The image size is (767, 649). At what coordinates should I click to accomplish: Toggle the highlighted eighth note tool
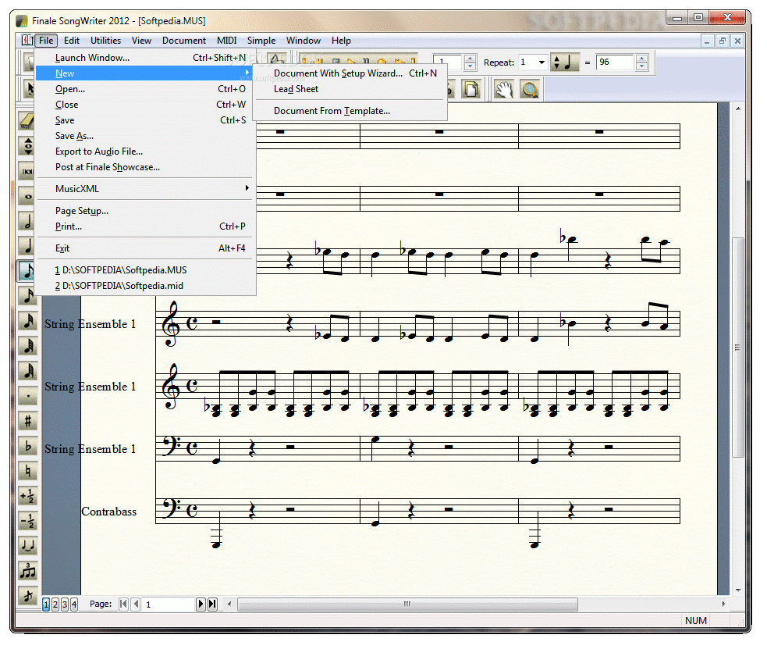(27, 271)
